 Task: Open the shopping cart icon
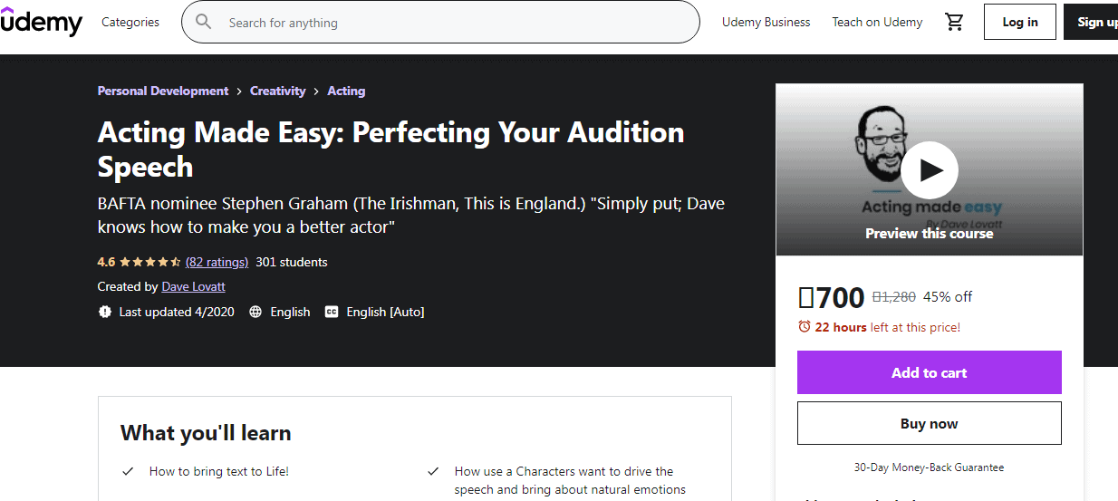pyautogui.click(x=954, y=22)
